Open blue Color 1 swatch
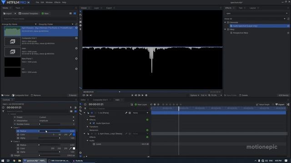 pyautogui.click(x=74, y=135)
